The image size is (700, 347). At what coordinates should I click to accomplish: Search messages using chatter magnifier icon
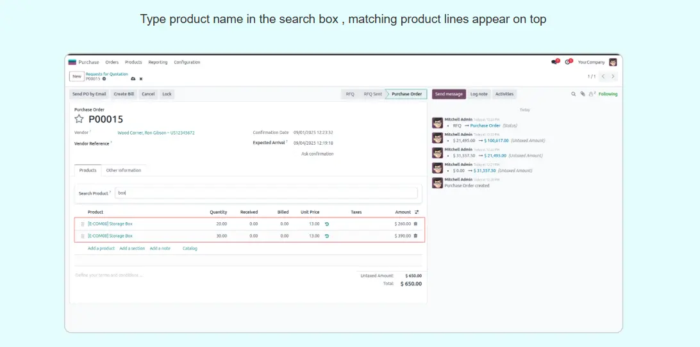tap(574, 94)
